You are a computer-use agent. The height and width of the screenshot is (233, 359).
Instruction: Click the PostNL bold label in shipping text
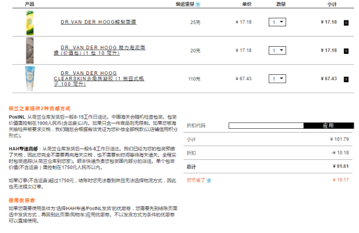click(17, 117)
